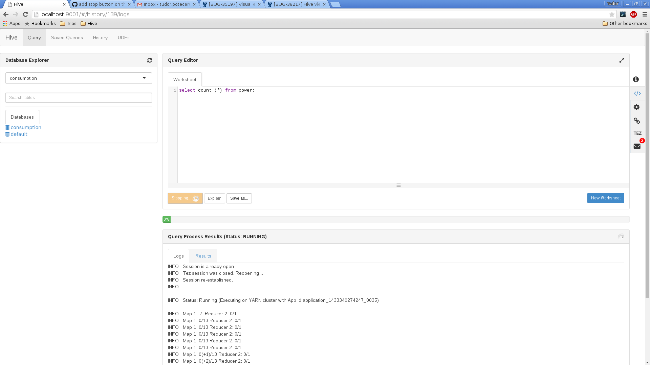The width and height of the screenshot is (650, 365).
Task: Open the Tudor profile button
Action: [612, 4]
